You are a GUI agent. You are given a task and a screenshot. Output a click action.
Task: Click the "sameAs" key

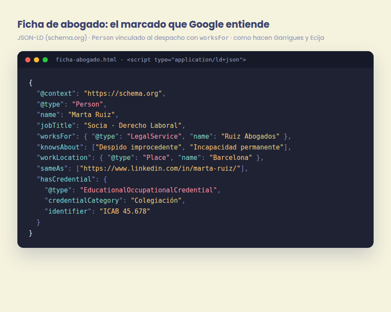click(53, 169)
